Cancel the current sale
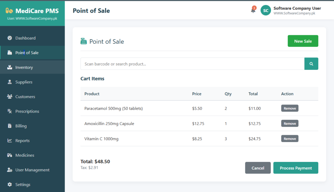334x192 pixels. (258, 168)
